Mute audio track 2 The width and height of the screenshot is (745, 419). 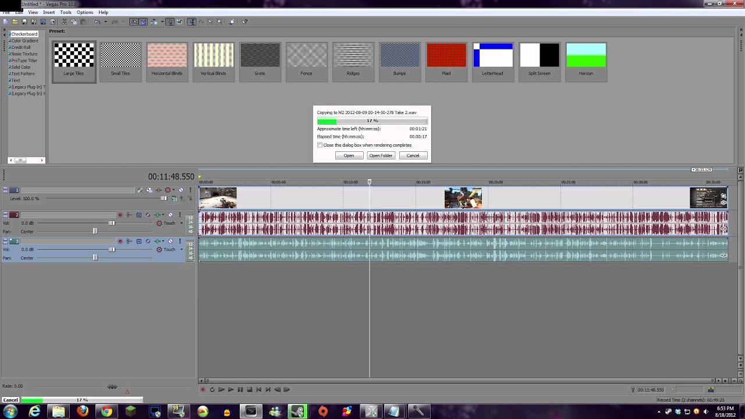[171, 215]
